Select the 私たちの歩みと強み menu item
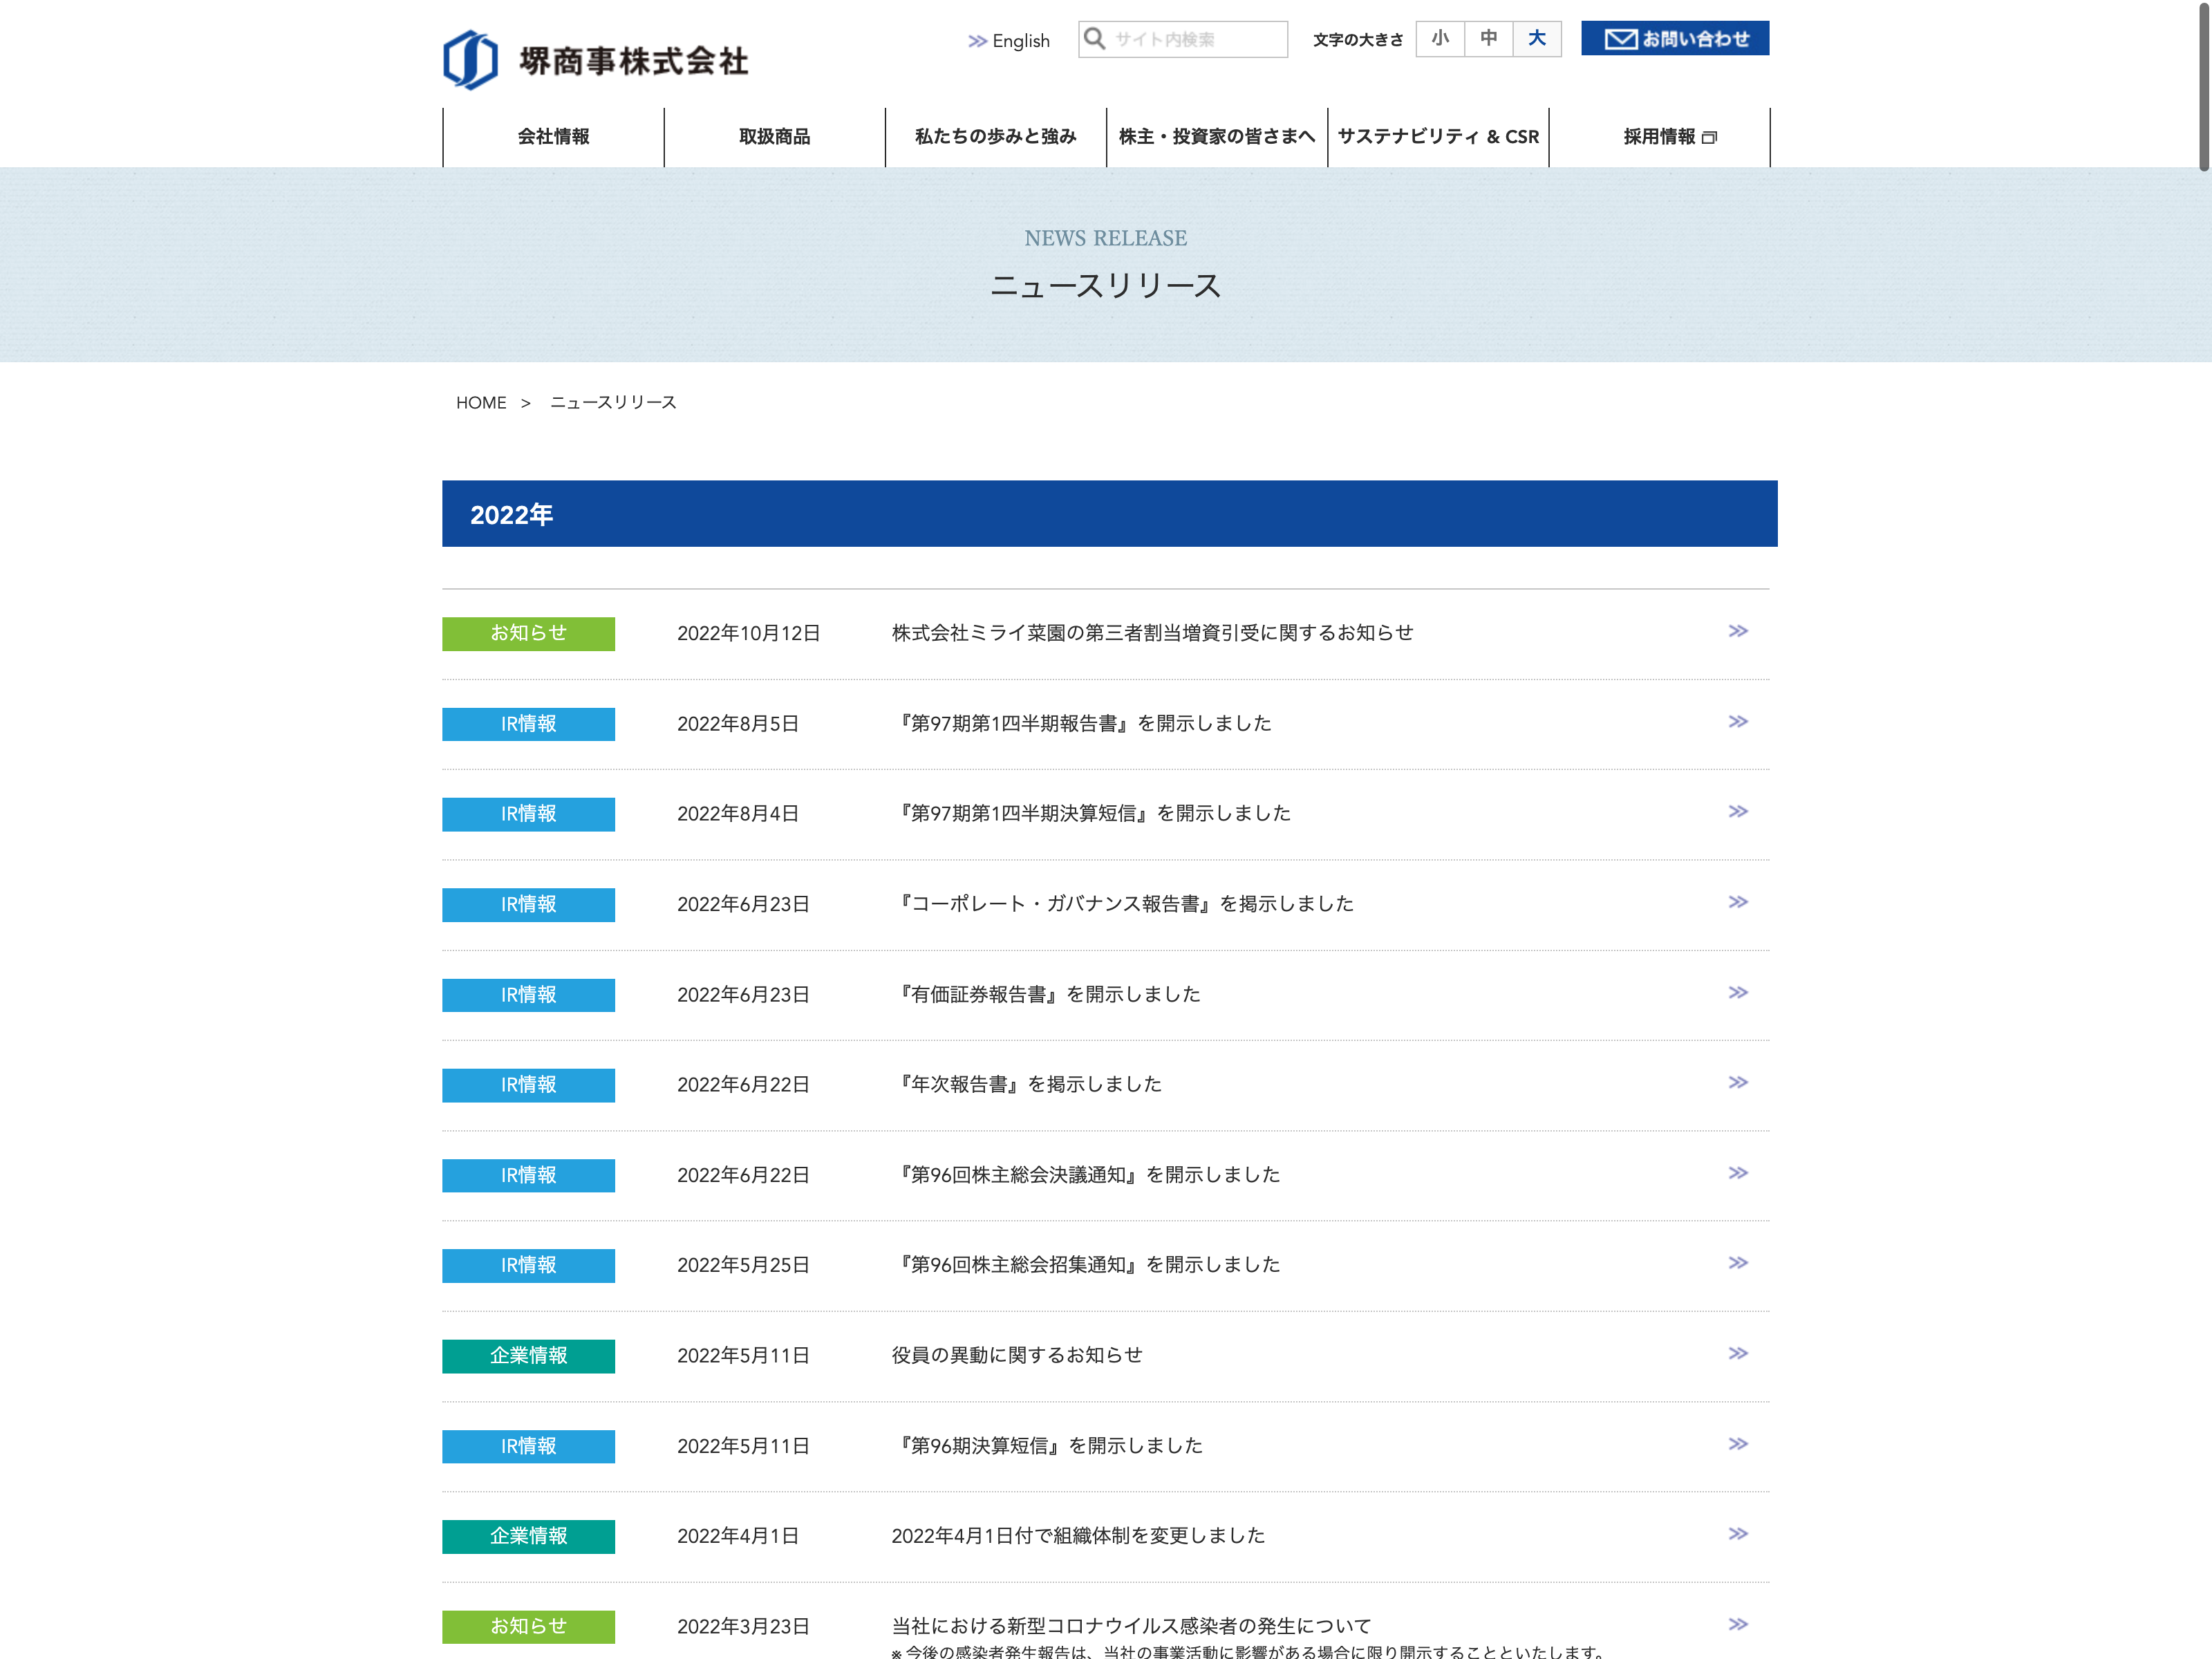Screen dimensions: 2212x1659 (995, 137)
